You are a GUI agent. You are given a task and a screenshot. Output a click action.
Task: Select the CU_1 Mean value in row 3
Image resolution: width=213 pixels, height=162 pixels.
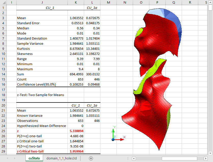click(x=76, y=18)
